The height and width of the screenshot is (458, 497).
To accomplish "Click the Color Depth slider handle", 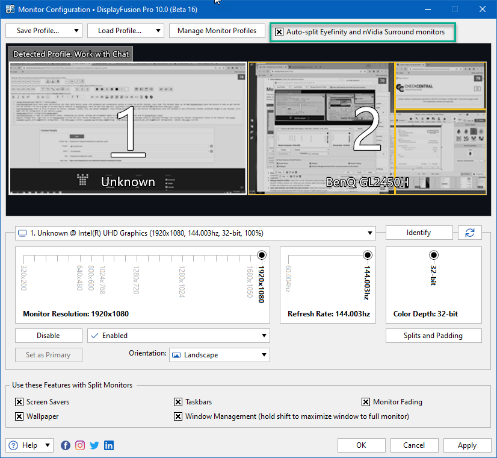I will pyautogui.click(x=434, y=255).
